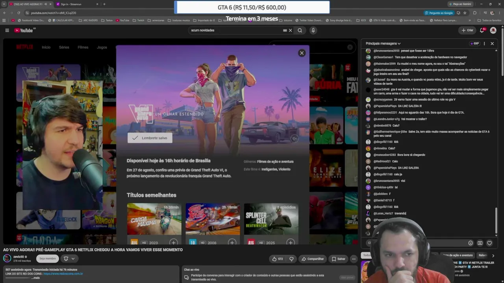Open the Splinter Cell Deathwatch thumbnail
Viewport: 504px width, 283px height.
click(x=271, y=219)
